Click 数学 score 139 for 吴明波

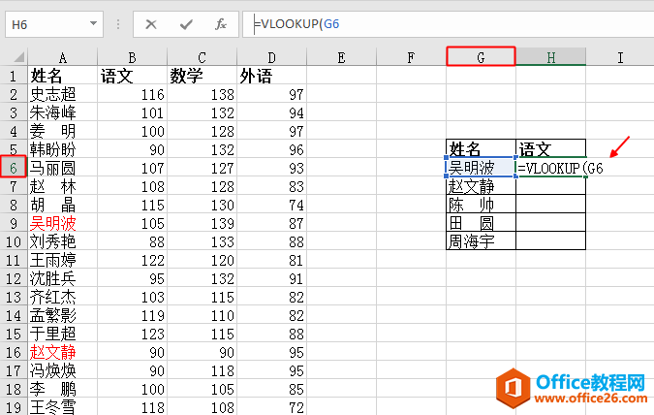coord(202,223)
